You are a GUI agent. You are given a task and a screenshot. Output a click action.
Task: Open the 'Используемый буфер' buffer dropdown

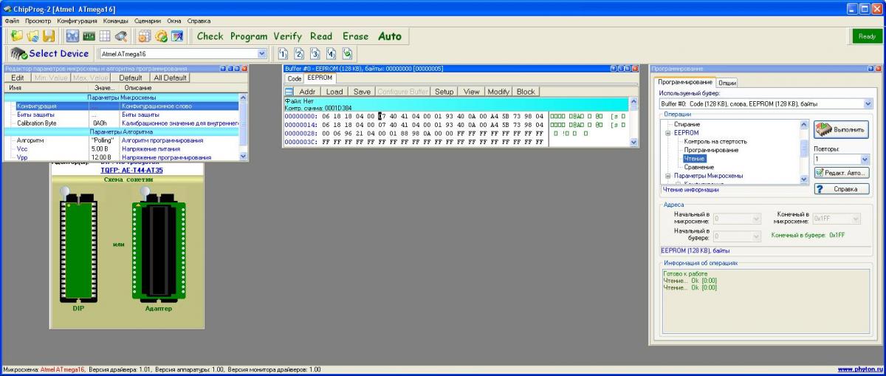pyautogui.click(x=868, y=104)
